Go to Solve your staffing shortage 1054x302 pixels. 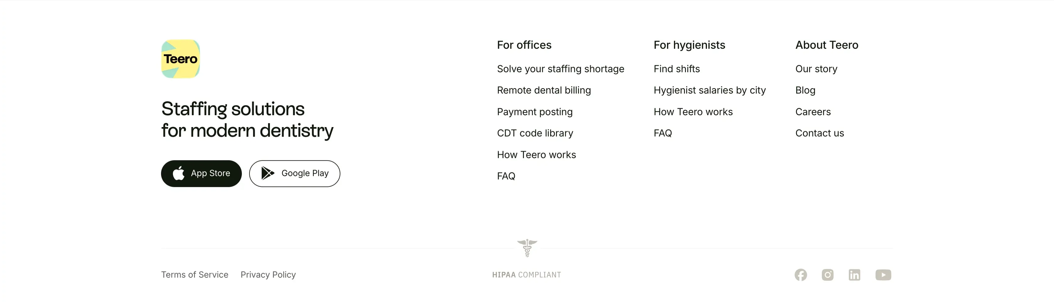561,69
